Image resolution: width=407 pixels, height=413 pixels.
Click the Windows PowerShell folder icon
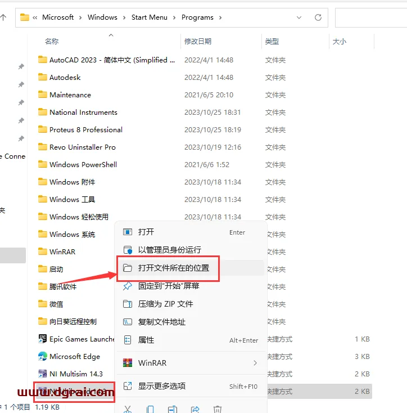43,164
